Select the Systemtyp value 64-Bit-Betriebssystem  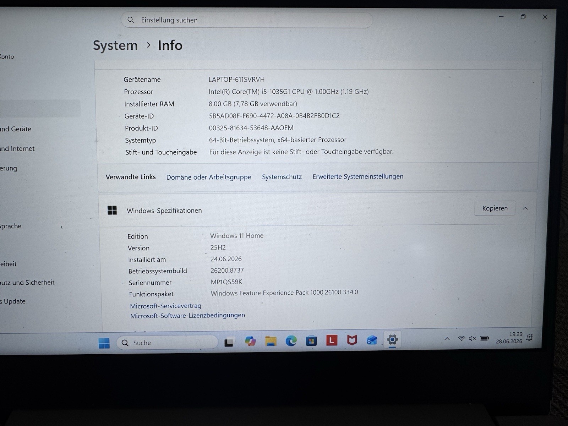pyautogui.click(x=278, y=140)
